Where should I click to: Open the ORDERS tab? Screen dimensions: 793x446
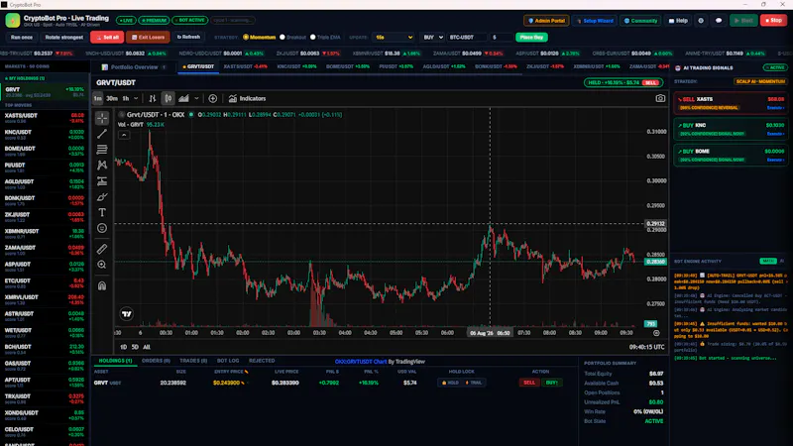(x=156, y=361)
